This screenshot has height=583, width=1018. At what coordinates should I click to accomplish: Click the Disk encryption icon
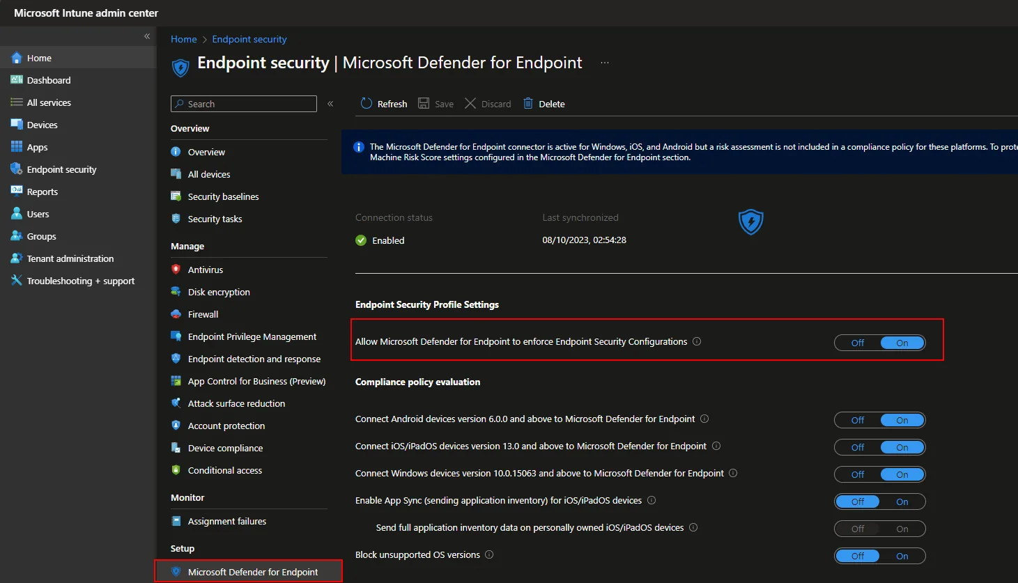coord(176,292)
